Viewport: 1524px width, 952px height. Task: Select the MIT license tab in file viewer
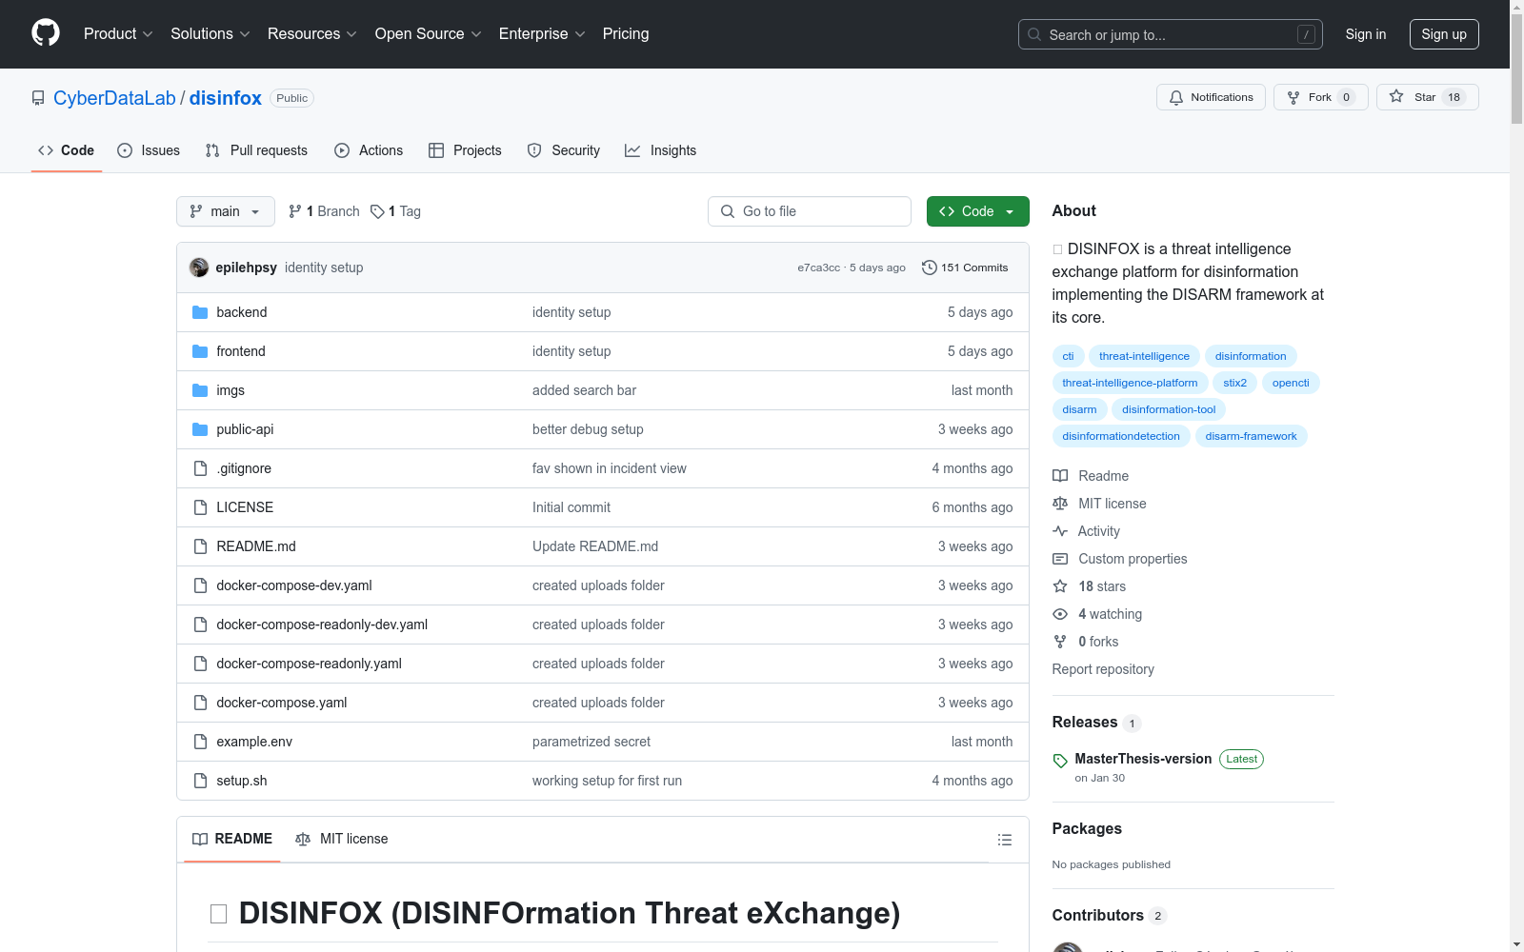click(x=342, y=839)
